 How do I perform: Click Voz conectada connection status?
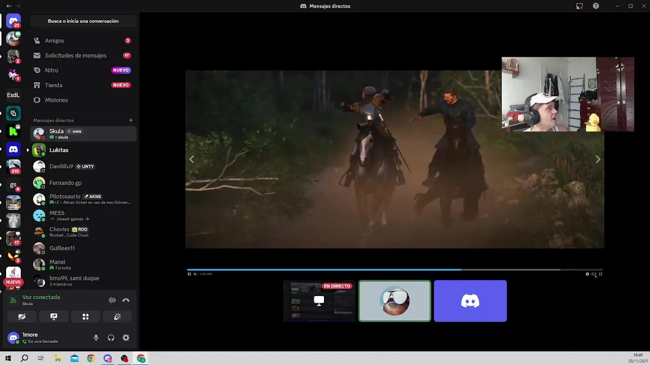coord(41,297)
